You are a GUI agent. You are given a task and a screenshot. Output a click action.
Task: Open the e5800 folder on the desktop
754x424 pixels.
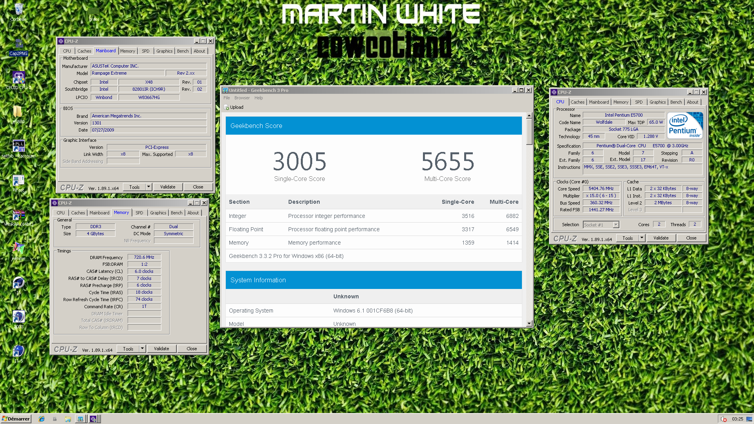click(18, 114)
